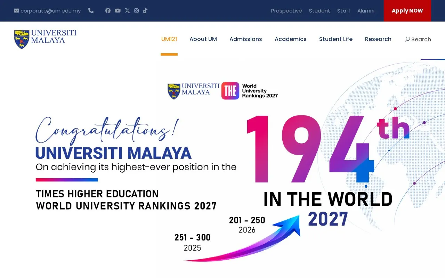Click the Apply NOW button
The width and height of the screenshot is (445, 278).
pos(407,11)
